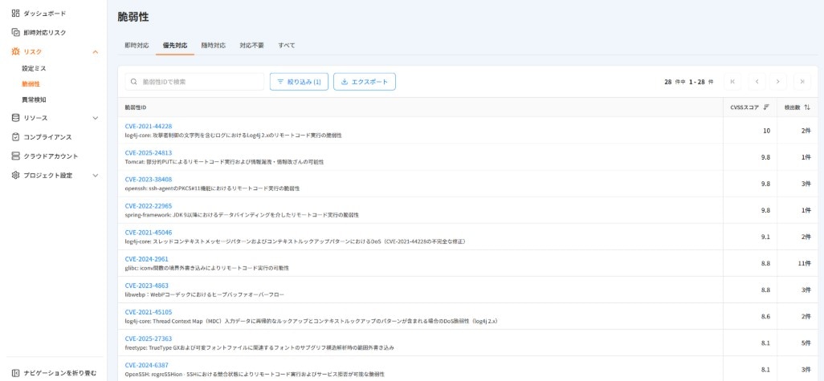The width and height of the screenshot is (824, 381).
Task: Click the クラウドアカウント server icon
Action: coord(15,156)
